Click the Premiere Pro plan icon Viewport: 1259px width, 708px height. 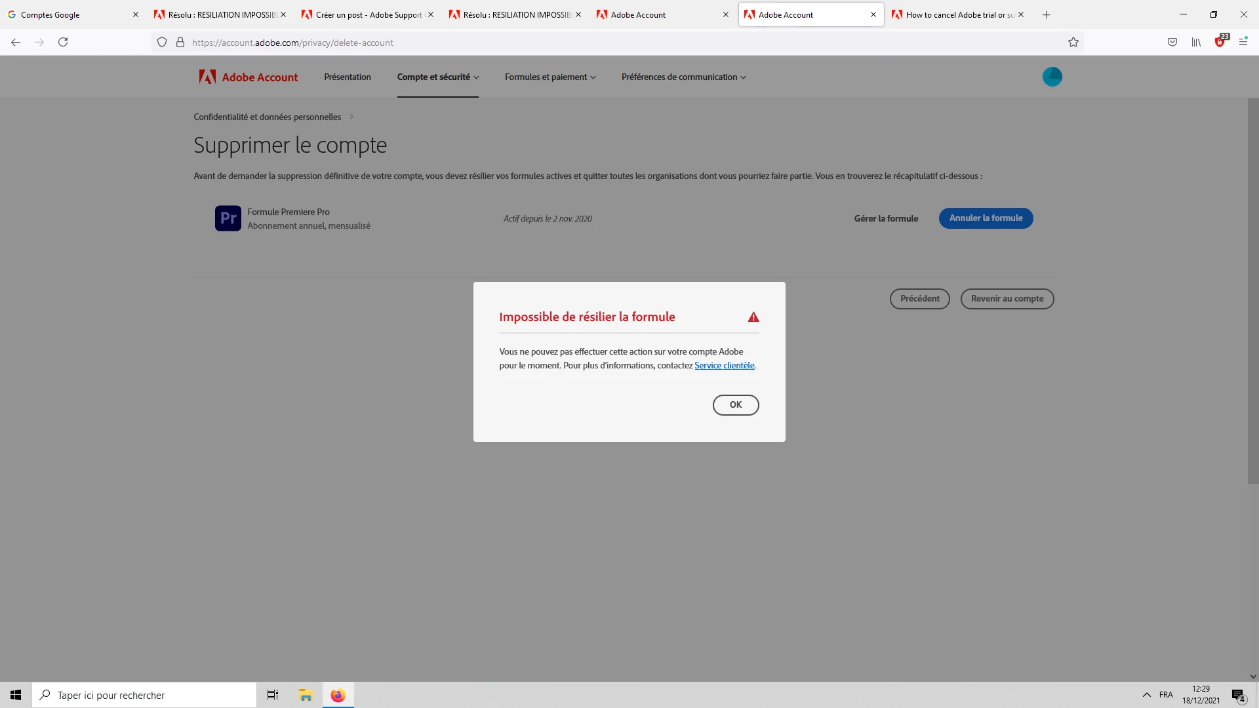pyautogui.click(x=228, y=218)
